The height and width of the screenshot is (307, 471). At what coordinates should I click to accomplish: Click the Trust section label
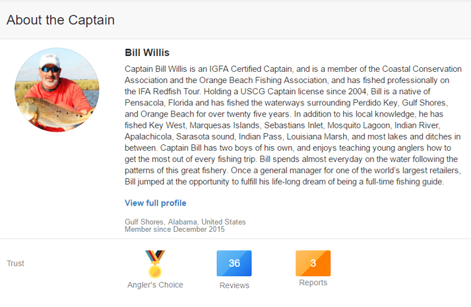[15, 263]
